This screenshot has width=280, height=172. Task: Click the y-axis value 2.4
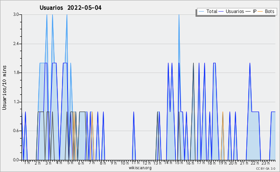point(16,44)
